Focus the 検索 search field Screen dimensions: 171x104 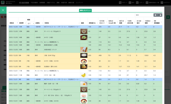[x=144, y=15]
